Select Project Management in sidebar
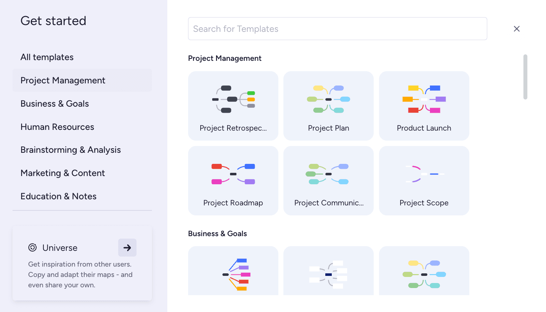Image resolution: width=546 pixels, height=312 pixels. [x=63, y=81]
